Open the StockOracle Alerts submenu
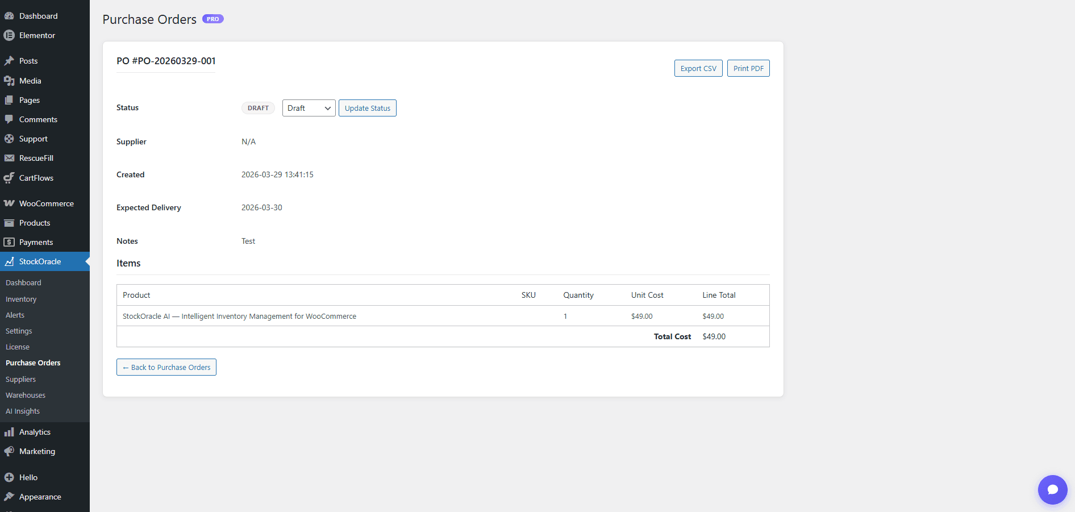Viewport: 1075px width, 512px height. tap(15, 315)
